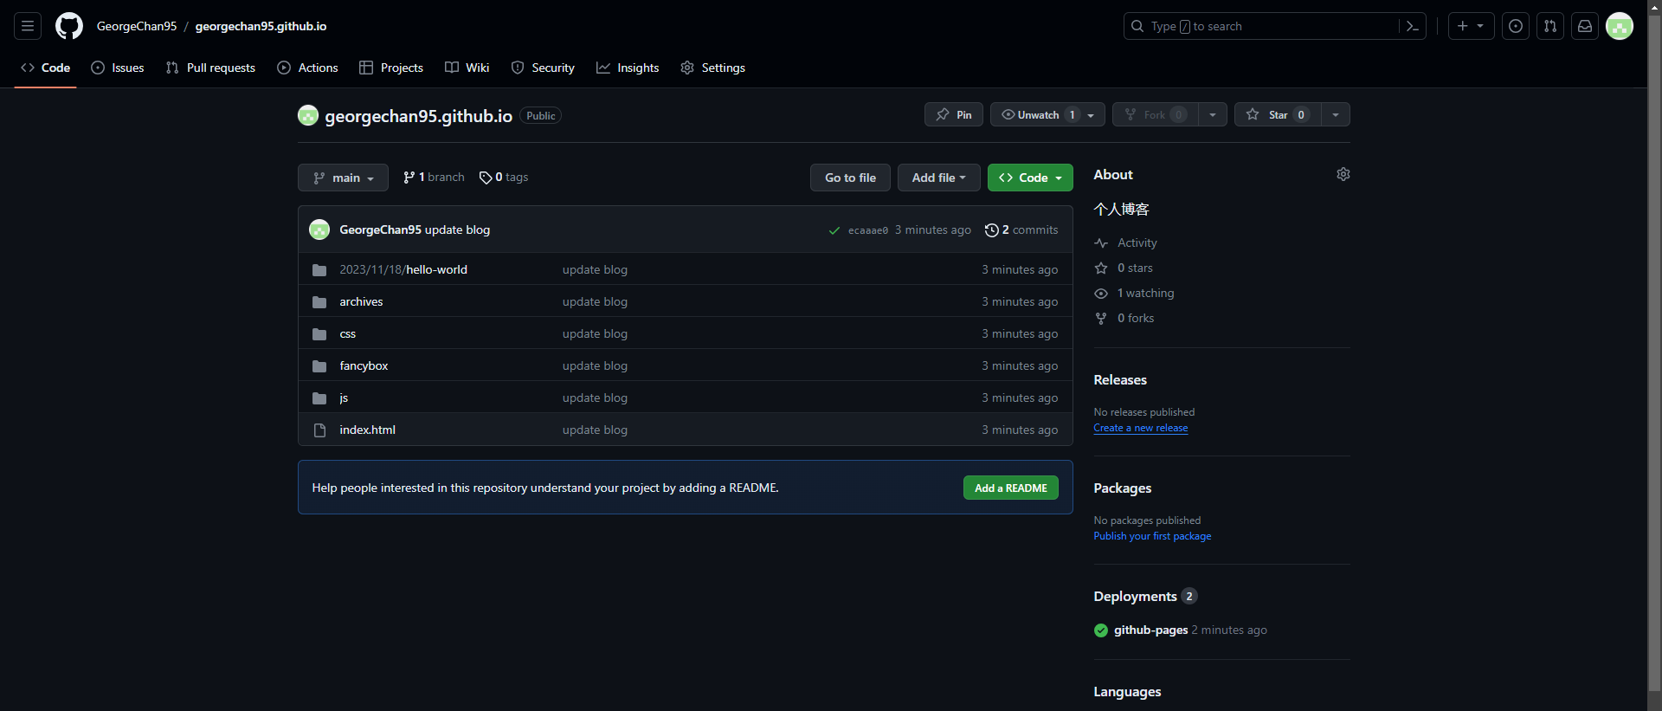Screen dimensions: 1662x711
Task: Click the folder icon for fancybox
Action: (x=319, y=366)
